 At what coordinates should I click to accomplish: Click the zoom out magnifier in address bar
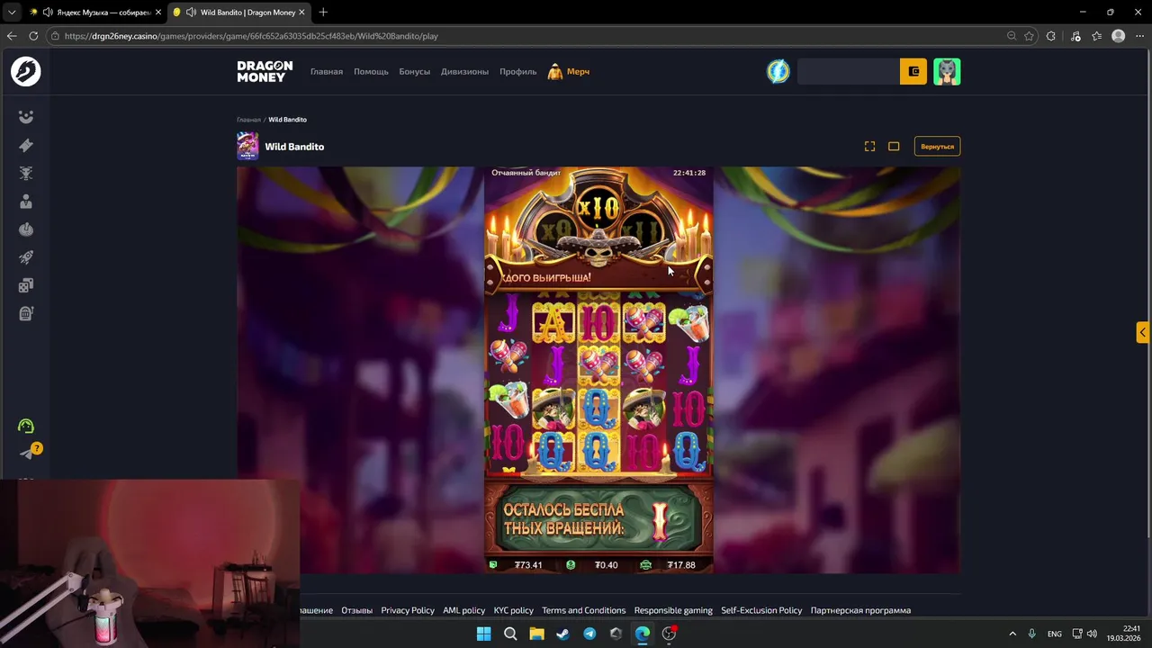point(1012,36)
